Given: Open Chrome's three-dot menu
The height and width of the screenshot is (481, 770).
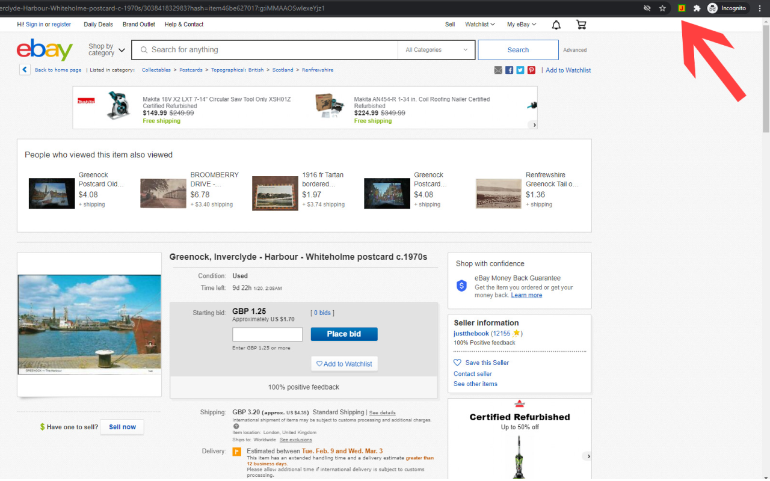Looking at the screenshot, I should pos(759,8).
